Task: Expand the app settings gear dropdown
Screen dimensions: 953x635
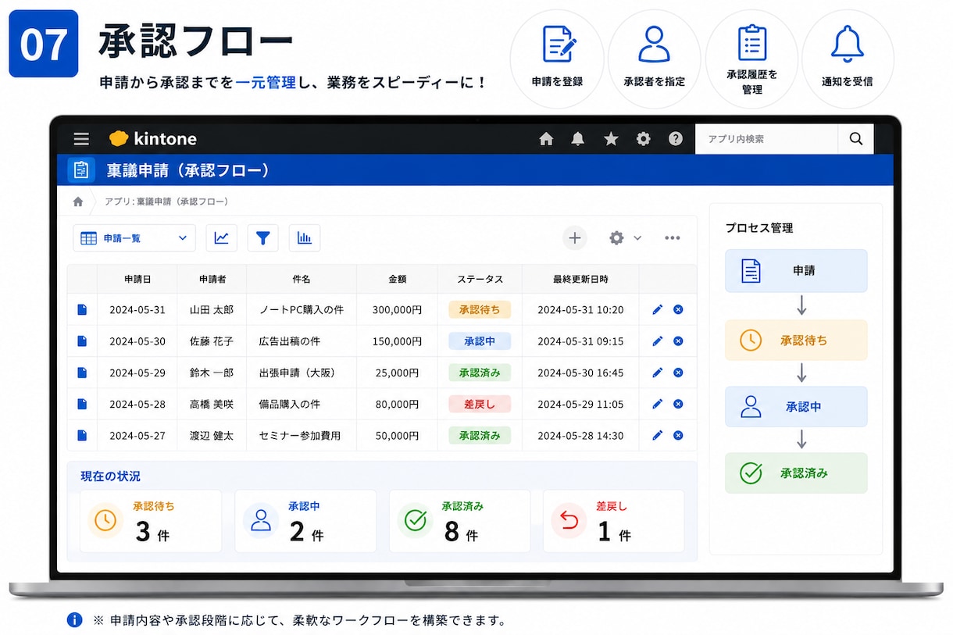Action: tap(625, 238)
